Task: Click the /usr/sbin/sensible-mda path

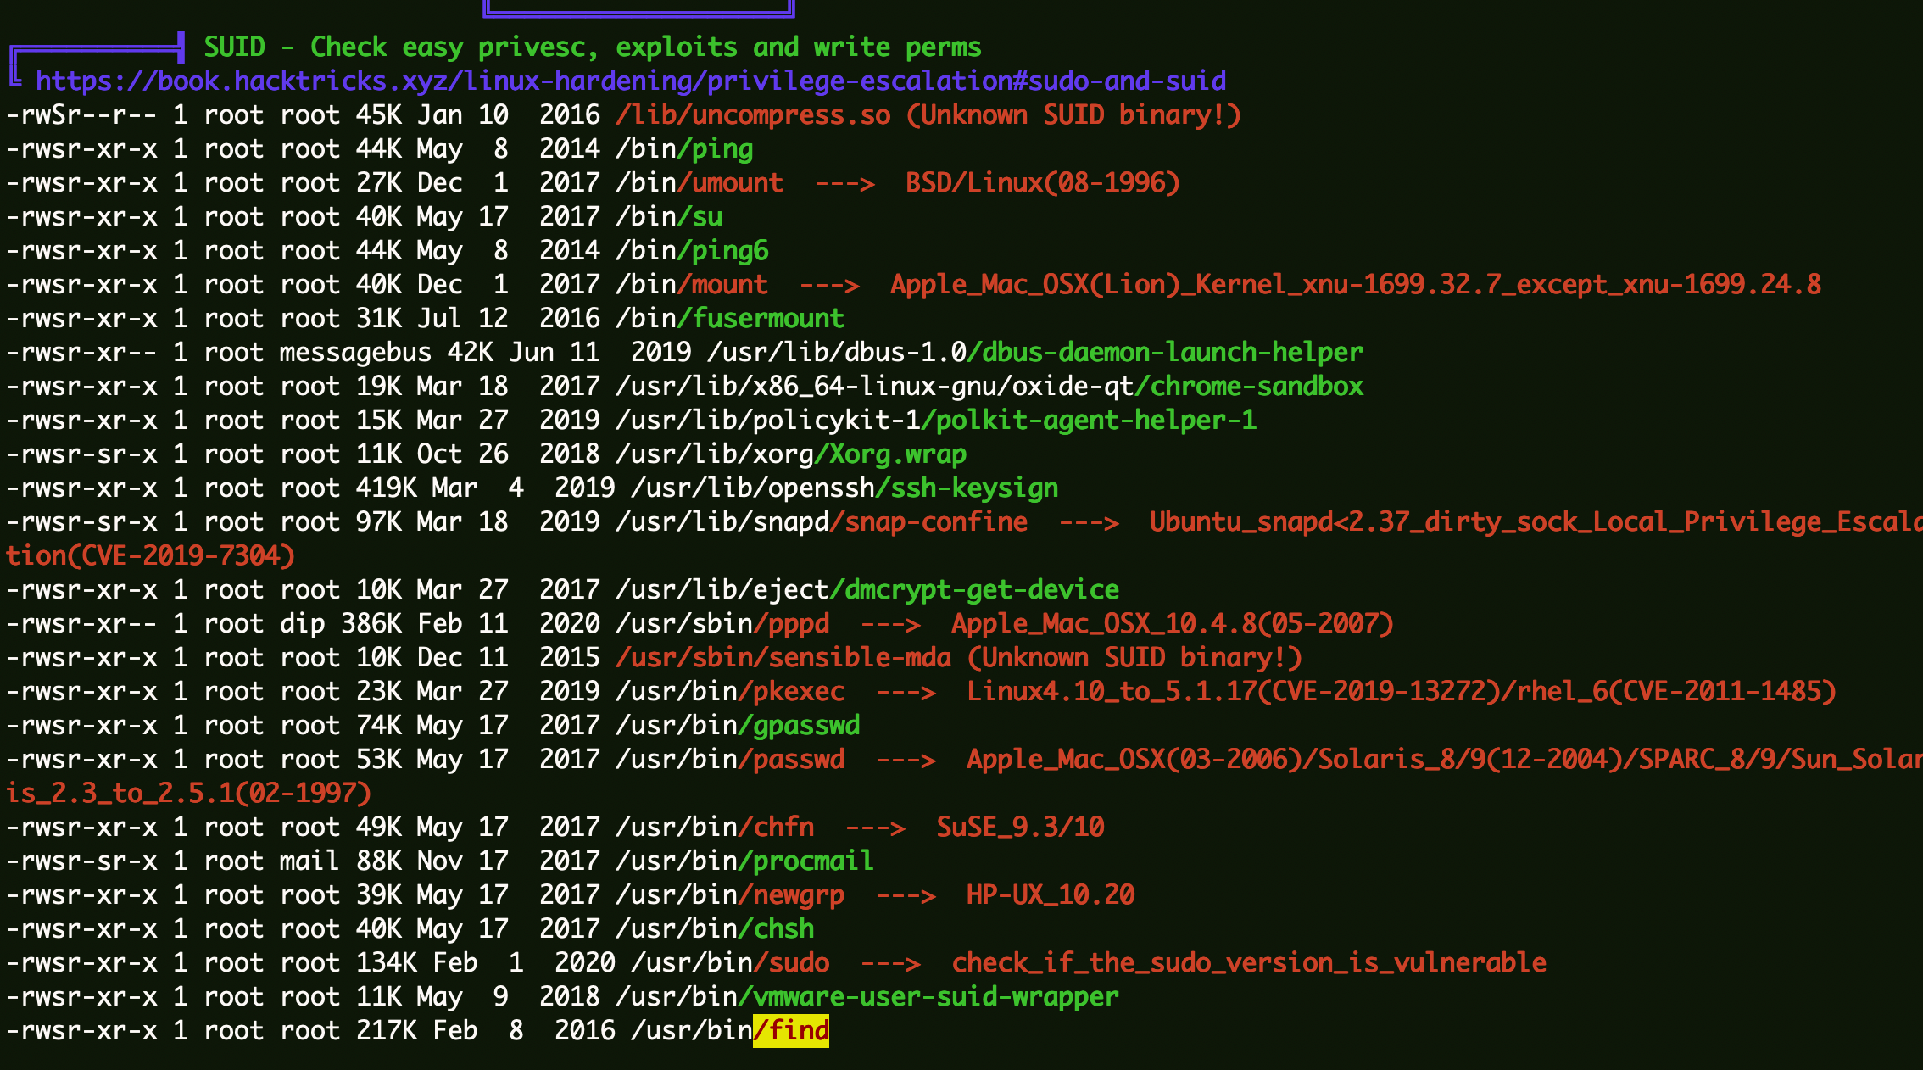Action: tap(783, 658)
